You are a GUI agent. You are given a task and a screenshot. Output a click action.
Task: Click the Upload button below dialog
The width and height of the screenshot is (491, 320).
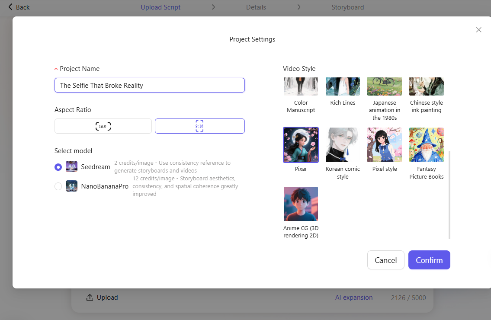click(102, 298)
